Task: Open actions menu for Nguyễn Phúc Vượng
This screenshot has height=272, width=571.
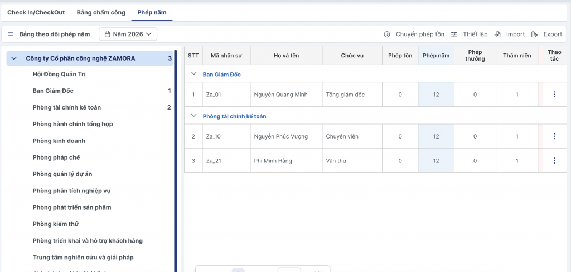Action: tap(554, 136)
